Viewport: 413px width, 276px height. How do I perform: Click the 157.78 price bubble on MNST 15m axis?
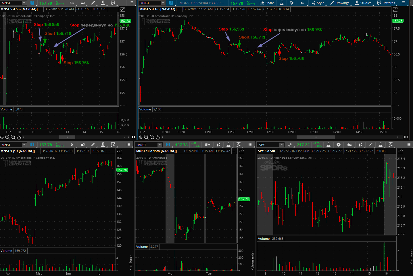coord(244,199)
